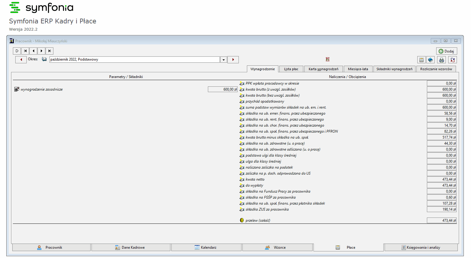Click 'zaliczka na p. doch. odprowadzona do US'
The image size is (471, 258).
point(278,173)
